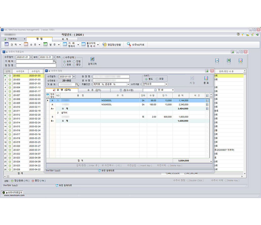Click the 검색시작 search start icon
Image resolution: width=261 pixels, height=225 pixels.
92,59
